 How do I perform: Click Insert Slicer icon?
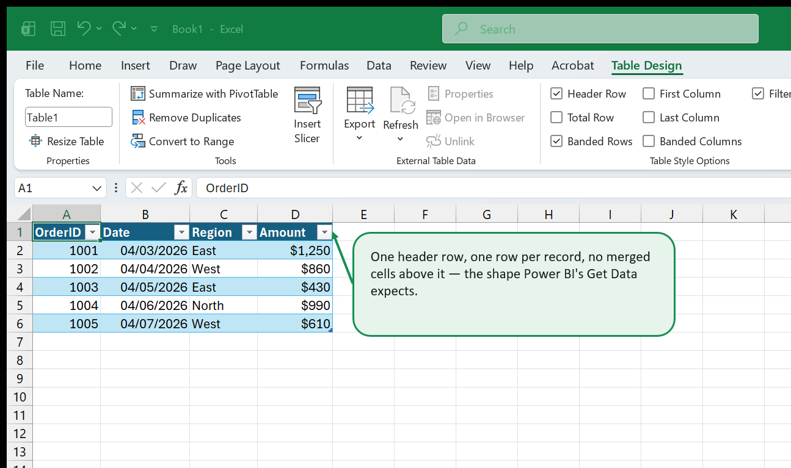coord(307,100)
